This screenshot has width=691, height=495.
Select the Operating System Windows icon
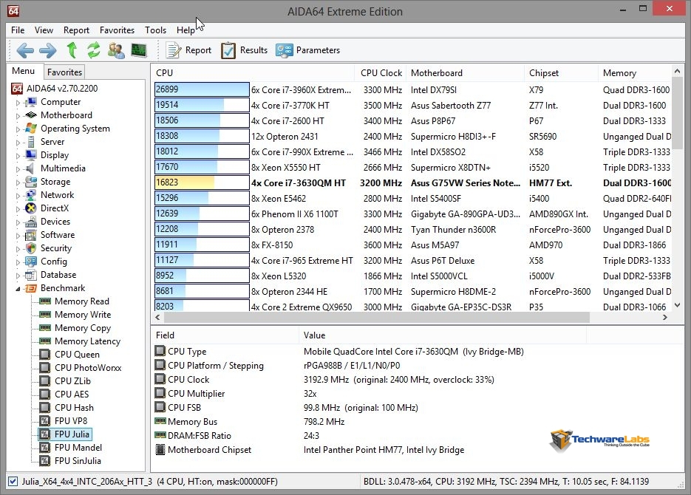[x=31, y=129]
